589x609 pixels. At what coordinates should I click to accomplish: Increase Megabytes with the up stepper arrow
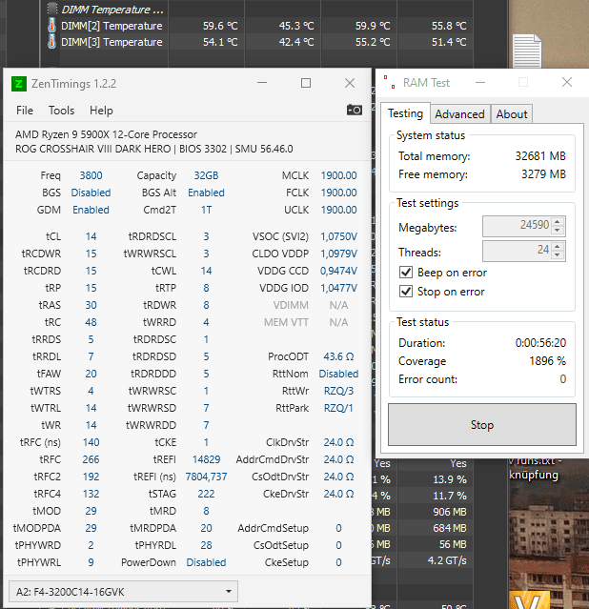pos(558,222)
